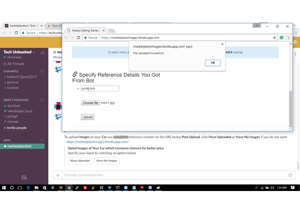Viewport: 300px width, 213px height.
Task: Open the marketplaceimages.herokuapp.com link in chat
Action: coord(98,142)
